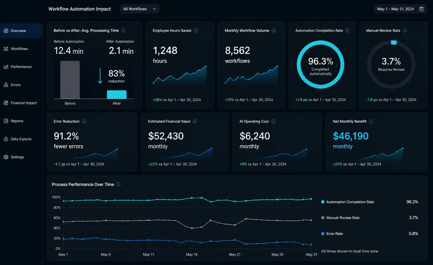
Task: Show info for Employee Hours Saved
Action: [196, 30]
